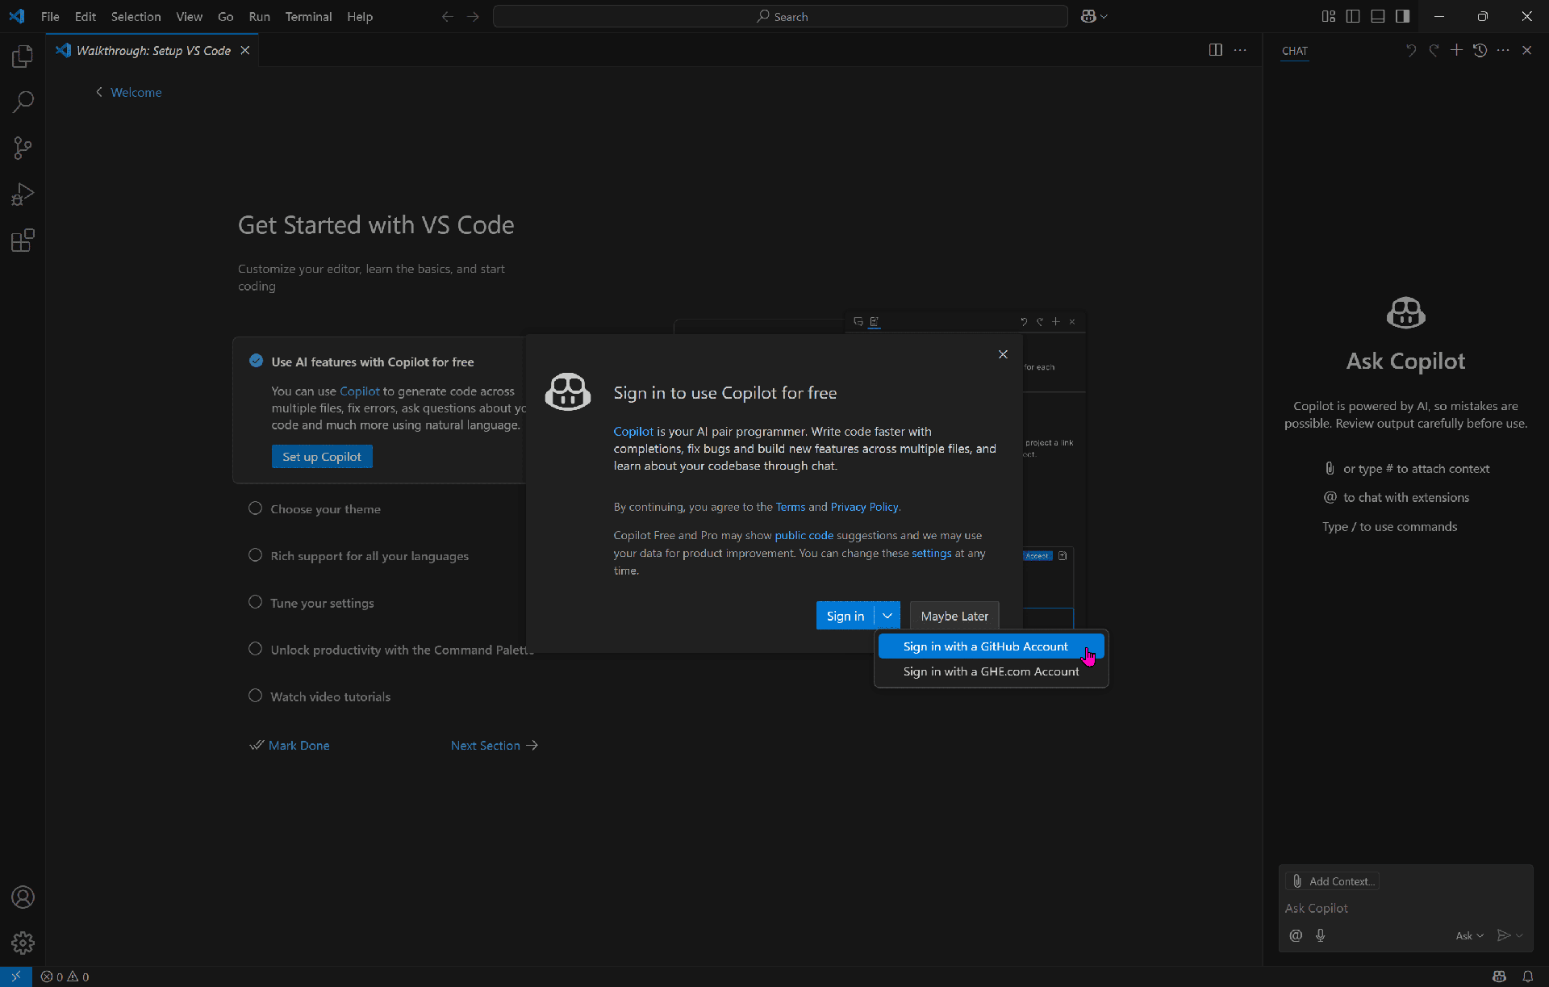Open the Edit menu
1549x987 pixels.
(x=86, y=16)
